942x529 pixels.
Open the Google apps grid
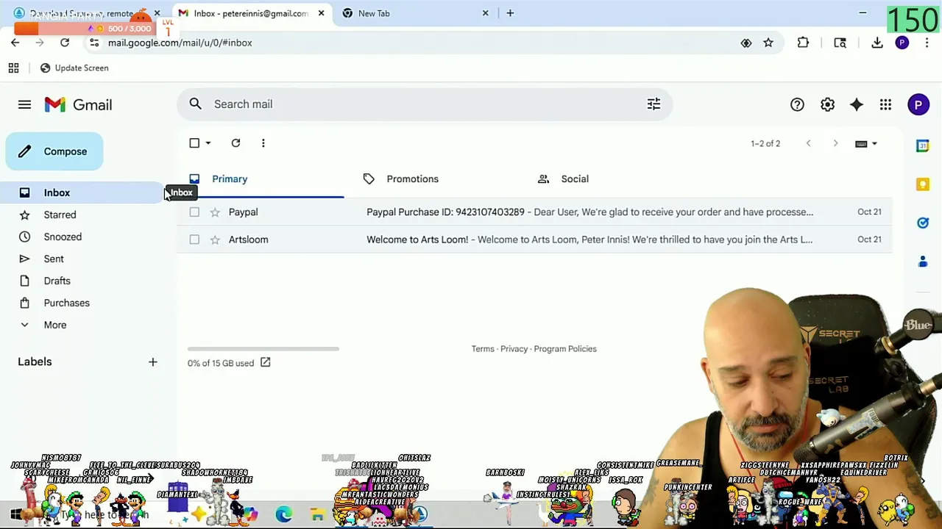click(x=885, y=104)
